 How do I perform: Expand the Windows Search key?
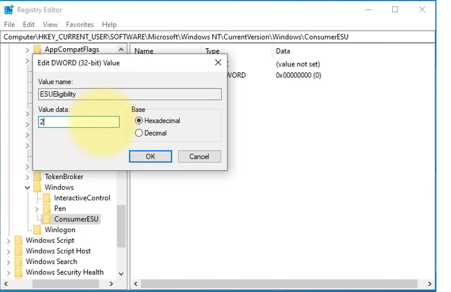coord(8,262)
